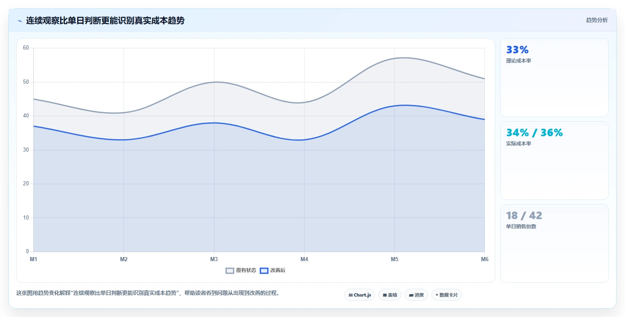Click the 60 y-axis value

[x=26, y=48]
